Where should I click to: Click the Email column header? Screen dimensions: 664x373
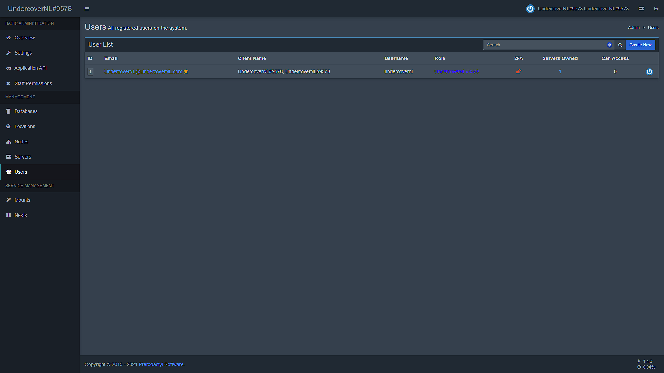(x=111, y=58)
